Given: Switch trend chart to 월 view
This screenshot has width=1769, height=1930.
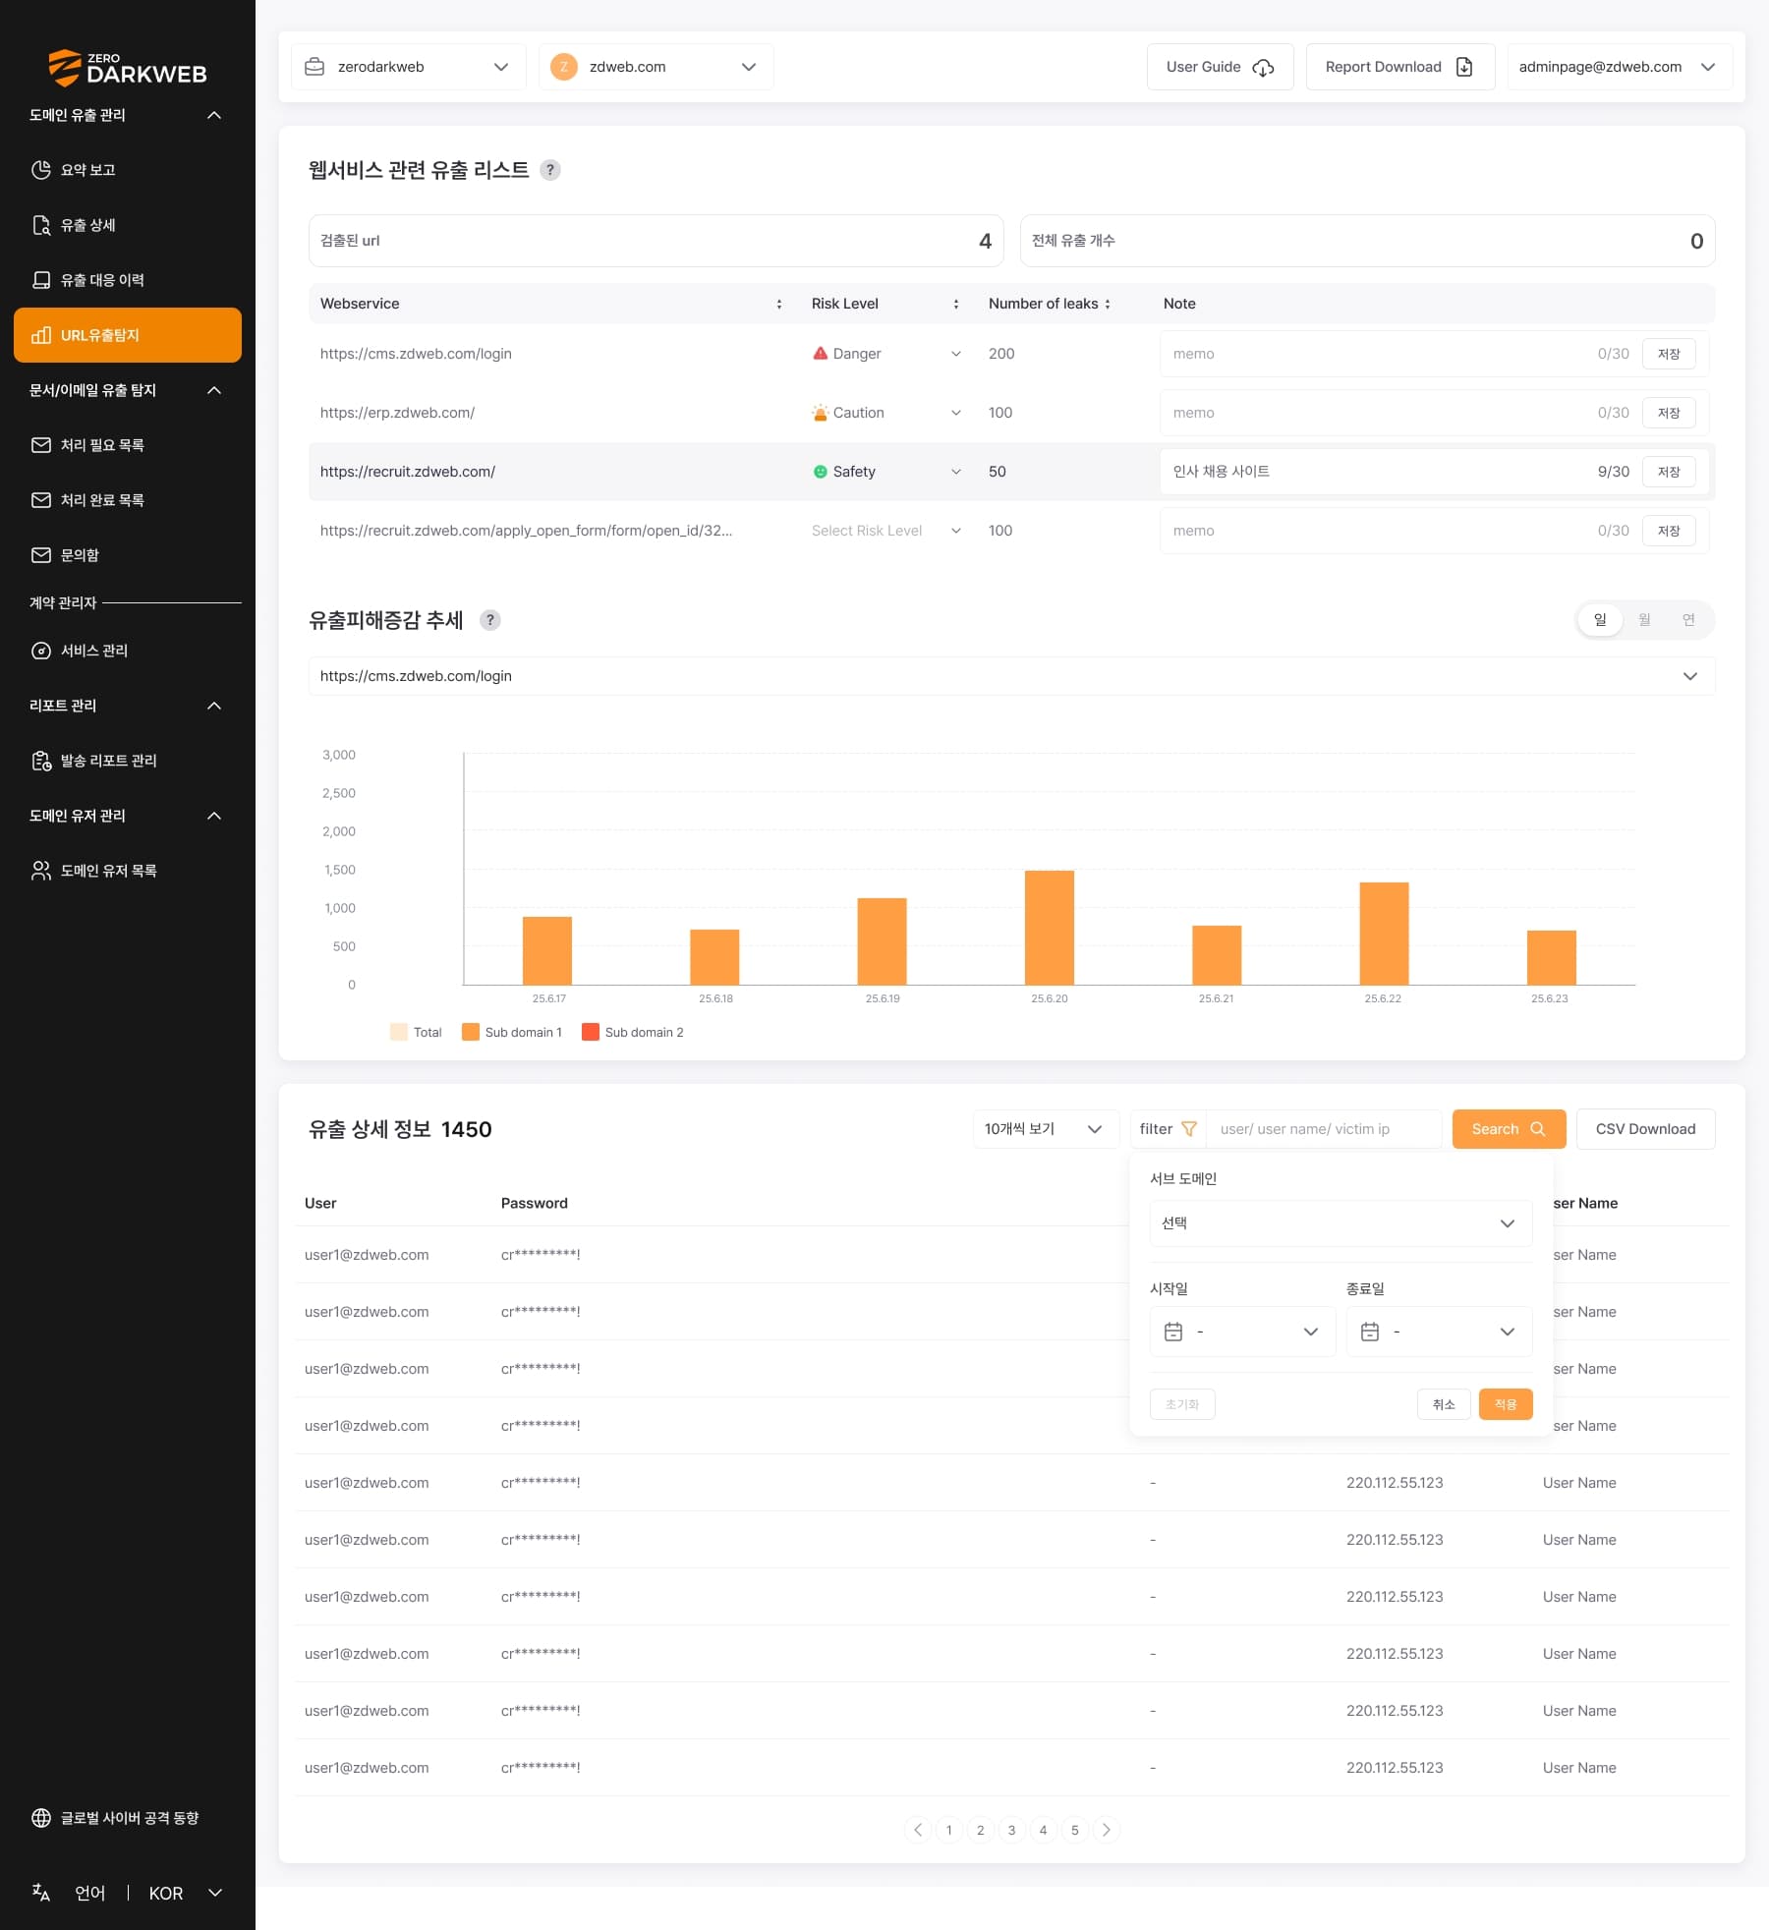Looking at the screenshot, I should 1644,620.
